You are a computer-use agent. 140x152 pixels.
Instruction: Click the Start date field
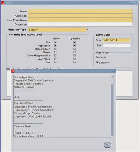point(116,40)
